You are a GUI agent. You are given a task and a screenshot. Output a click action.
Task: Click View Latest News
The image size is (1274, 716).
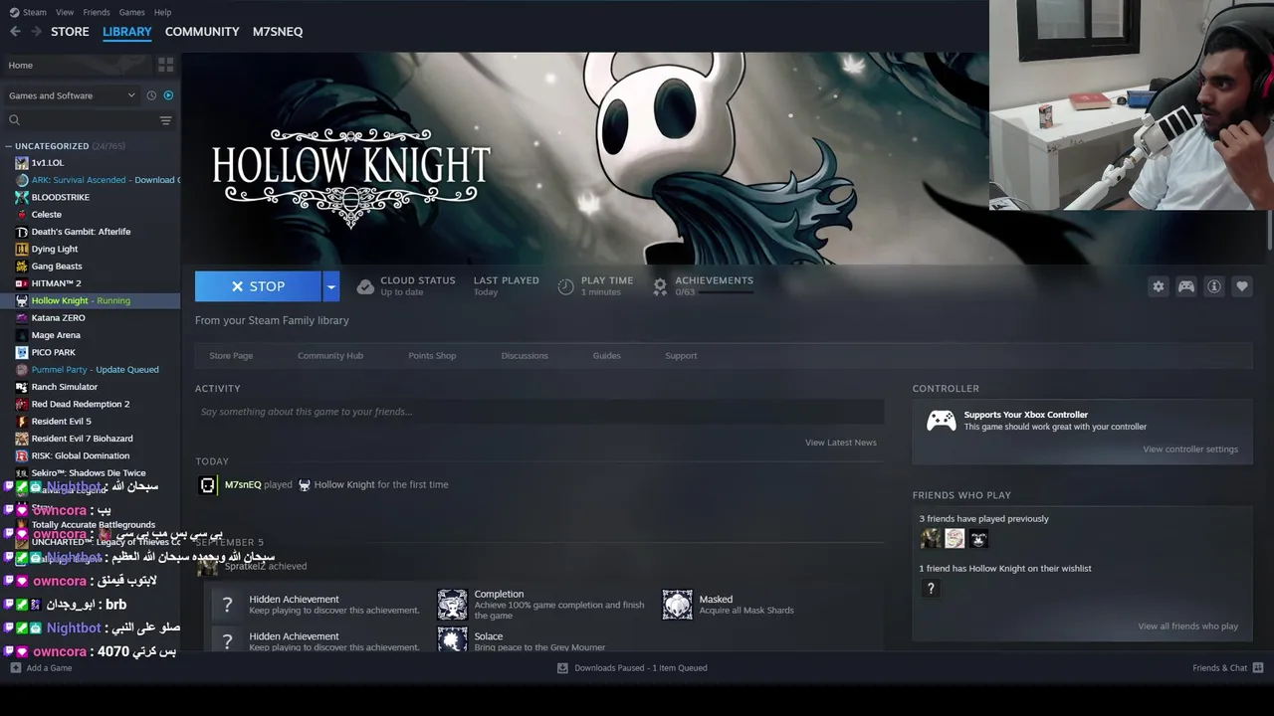pyautogui.click(x=841, y=443)
